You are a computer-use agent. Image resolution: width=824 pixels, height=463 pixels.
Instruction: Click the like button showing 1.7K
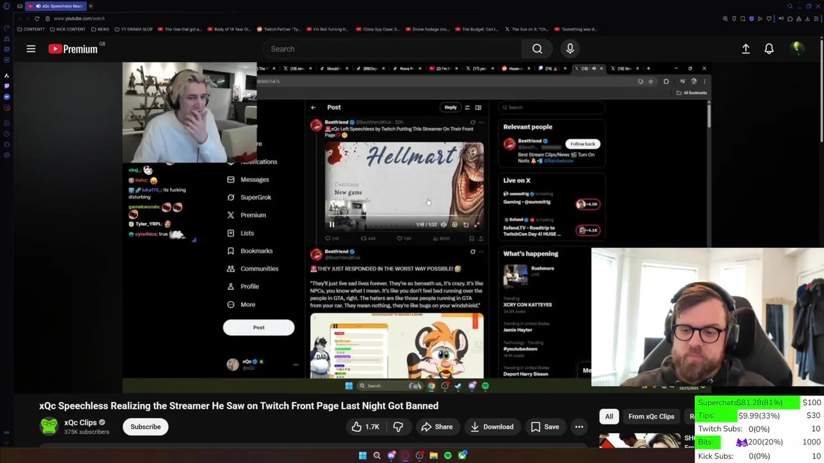366,427
